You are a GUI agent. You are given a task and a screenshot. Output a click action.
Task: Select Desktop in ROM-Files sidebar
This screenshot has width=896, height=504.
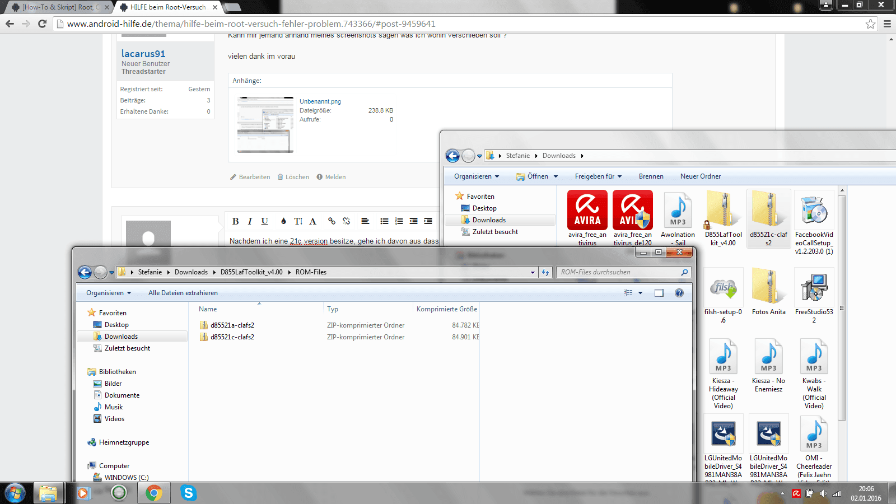(116, 325)
